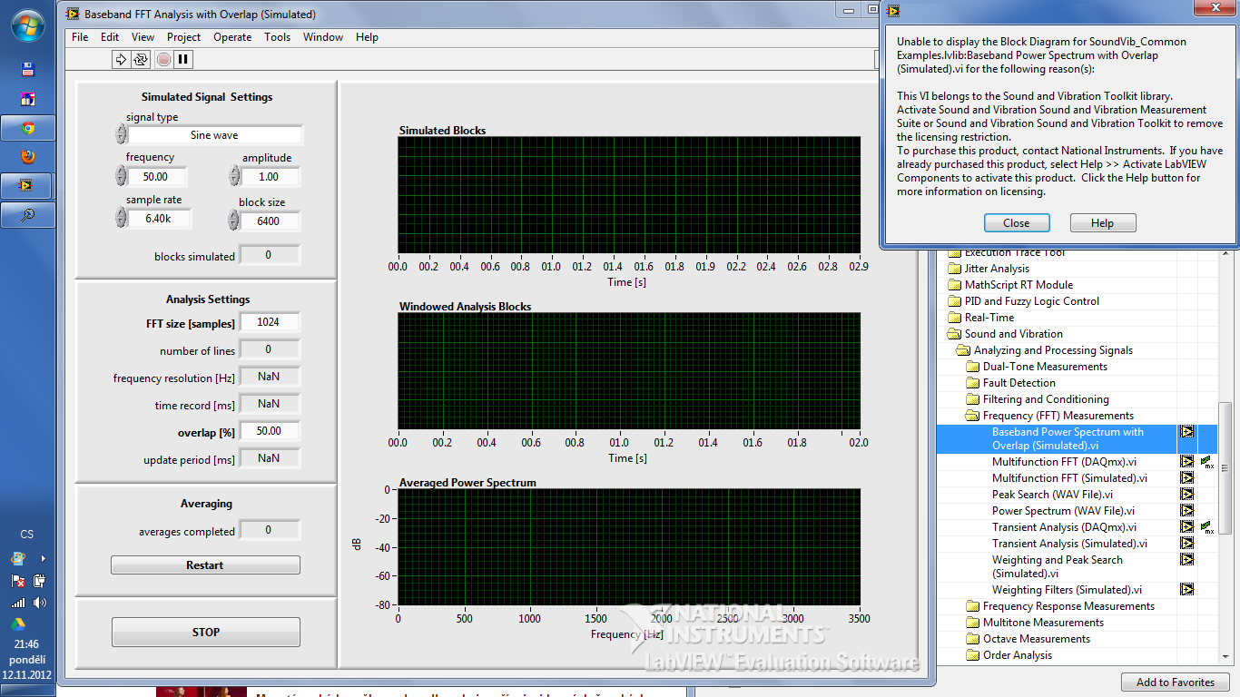Click VI icon beside Weighting Filters (Simulated).vi
The image size is (1240, 697).
[x=1186, y=590]
